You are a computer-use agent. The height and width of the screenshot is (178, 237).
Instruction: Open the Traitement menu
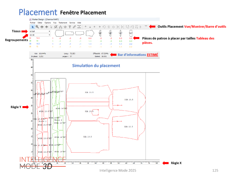point(63,22)
